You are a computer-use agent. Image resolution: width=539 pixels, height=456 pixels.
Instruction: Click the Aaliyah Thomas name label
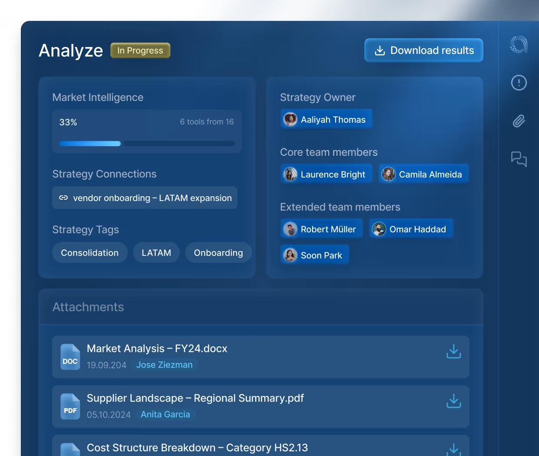click(x=333, y=120)
